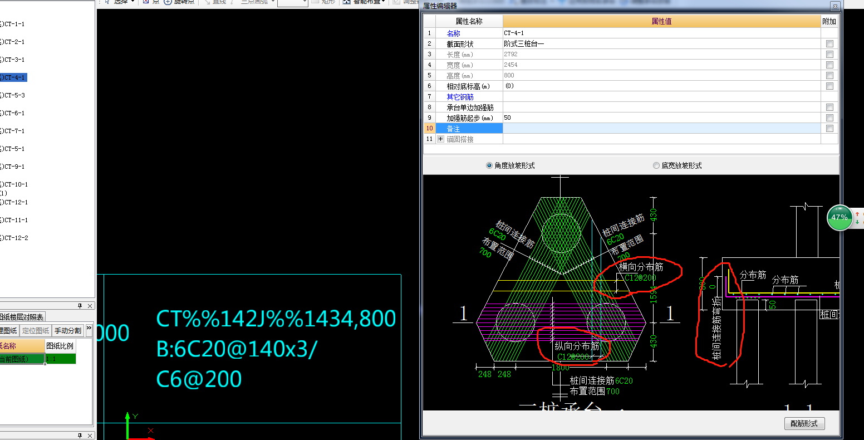Select CT-11-1 in the component list
The width and height of the screenshot is (864, 440).
pos(15,220)
